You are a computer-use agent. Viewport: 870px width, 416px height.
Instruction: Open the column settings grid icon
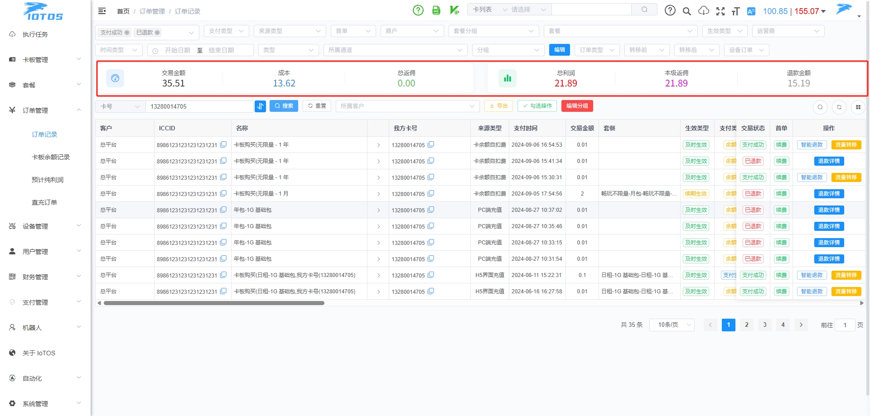[x=858, y=107]
